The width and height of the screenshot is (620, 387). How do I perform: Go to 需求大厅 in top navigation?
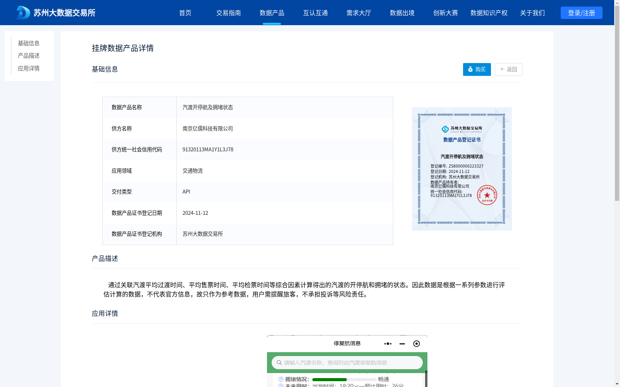359,13
